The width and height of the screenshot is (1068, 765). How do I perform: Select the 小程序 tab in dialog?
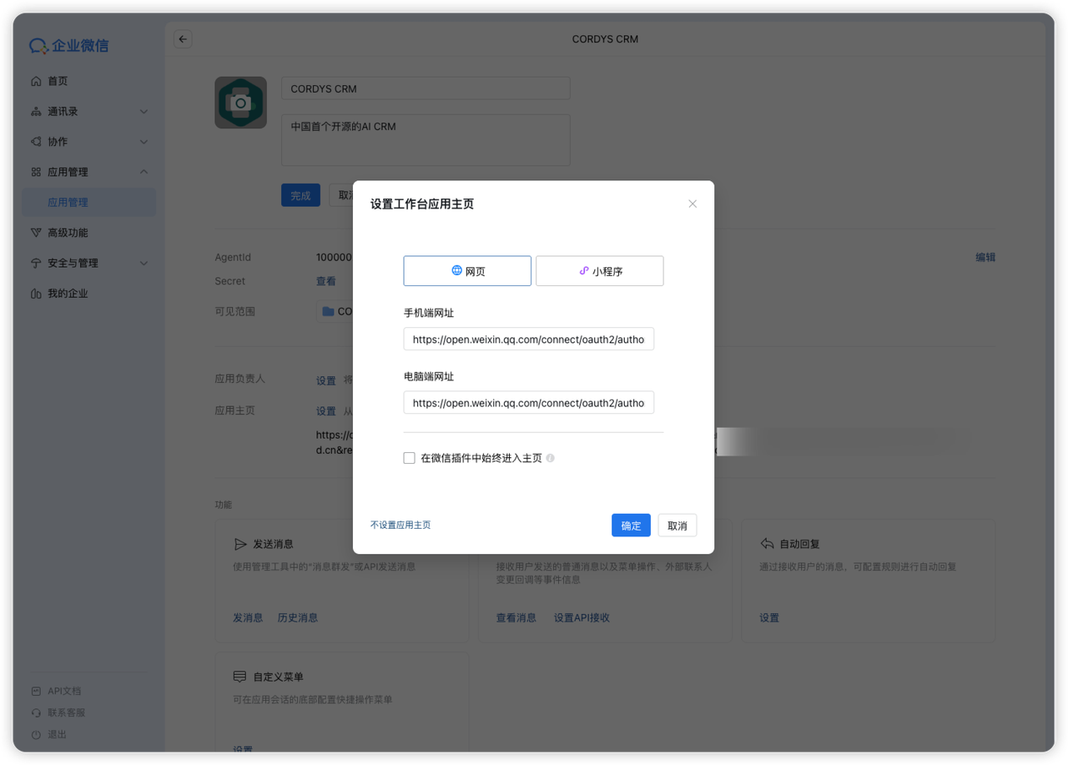coord(600,271)
